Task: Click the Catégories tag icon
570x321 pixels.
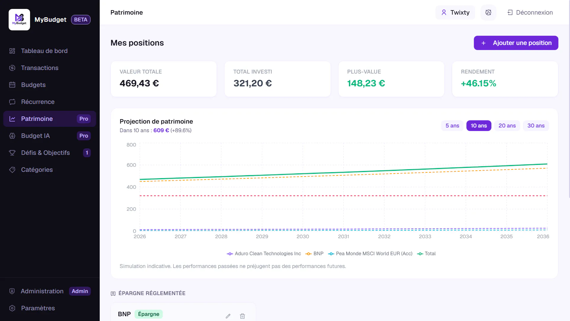Action: [x=12, y=170]
